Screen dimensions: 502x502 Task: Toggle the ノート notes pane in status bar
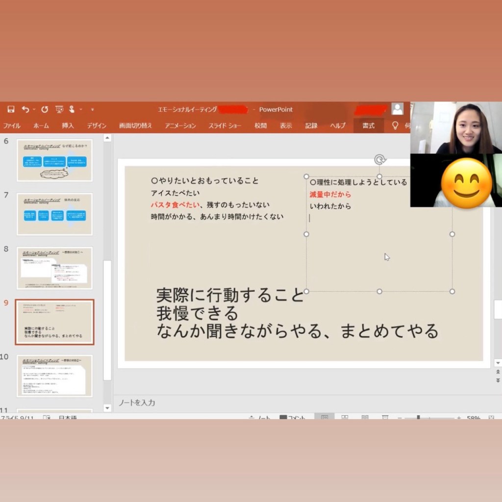point(260,418)
